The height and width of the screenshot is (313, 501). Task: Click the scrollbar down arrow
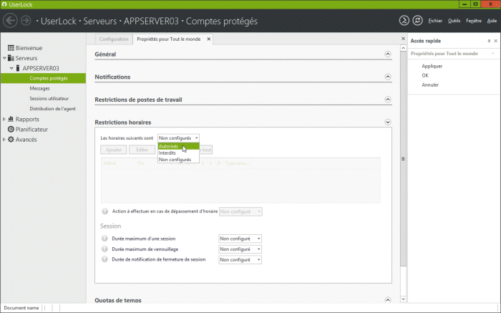[x=403, y=299]
